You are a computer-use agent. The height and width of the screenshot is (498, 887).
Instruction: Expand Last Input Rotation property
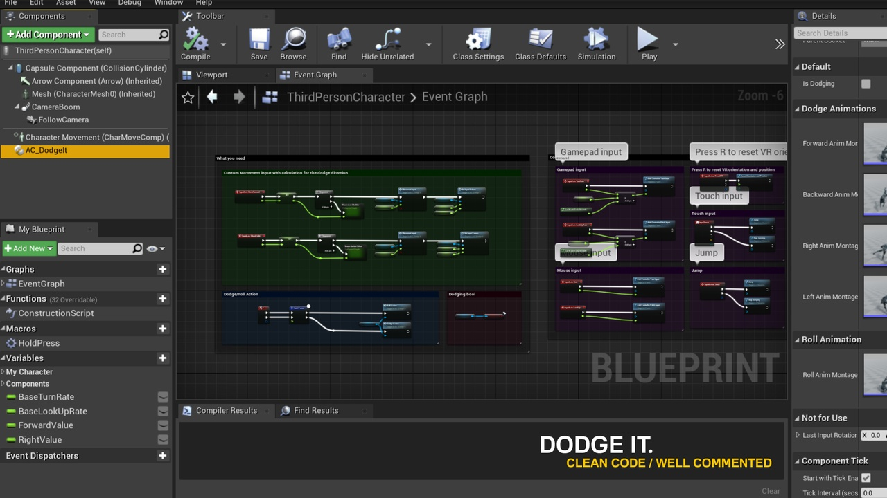[x=797, y=435]
